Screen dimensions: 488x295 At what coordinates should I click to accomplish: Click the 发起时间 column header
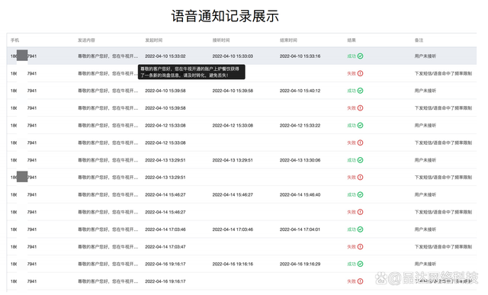[154, 40]
